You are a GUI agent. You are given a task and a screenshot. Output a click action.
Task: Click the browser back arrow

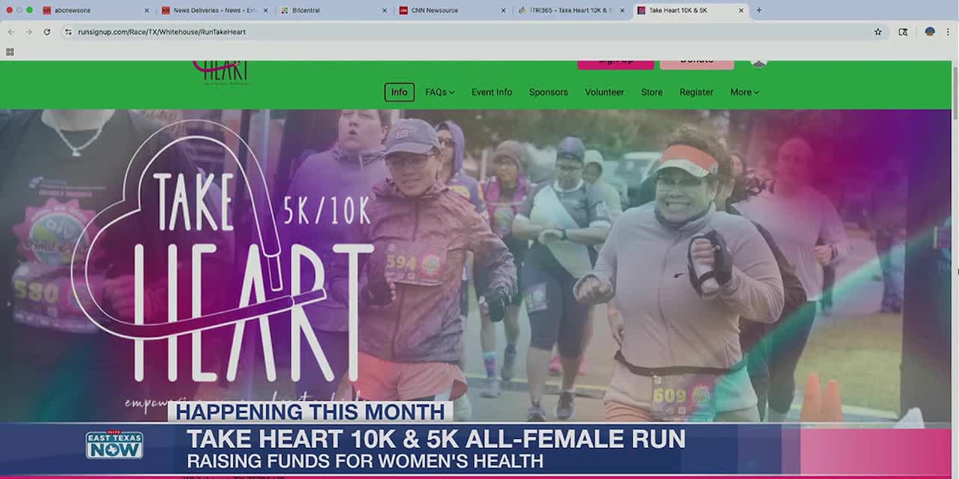(10, 32)
